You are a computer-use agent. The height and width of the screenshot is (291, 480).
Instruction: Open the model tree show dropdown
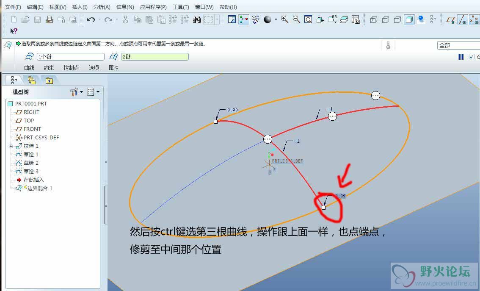tap(98, 91)
